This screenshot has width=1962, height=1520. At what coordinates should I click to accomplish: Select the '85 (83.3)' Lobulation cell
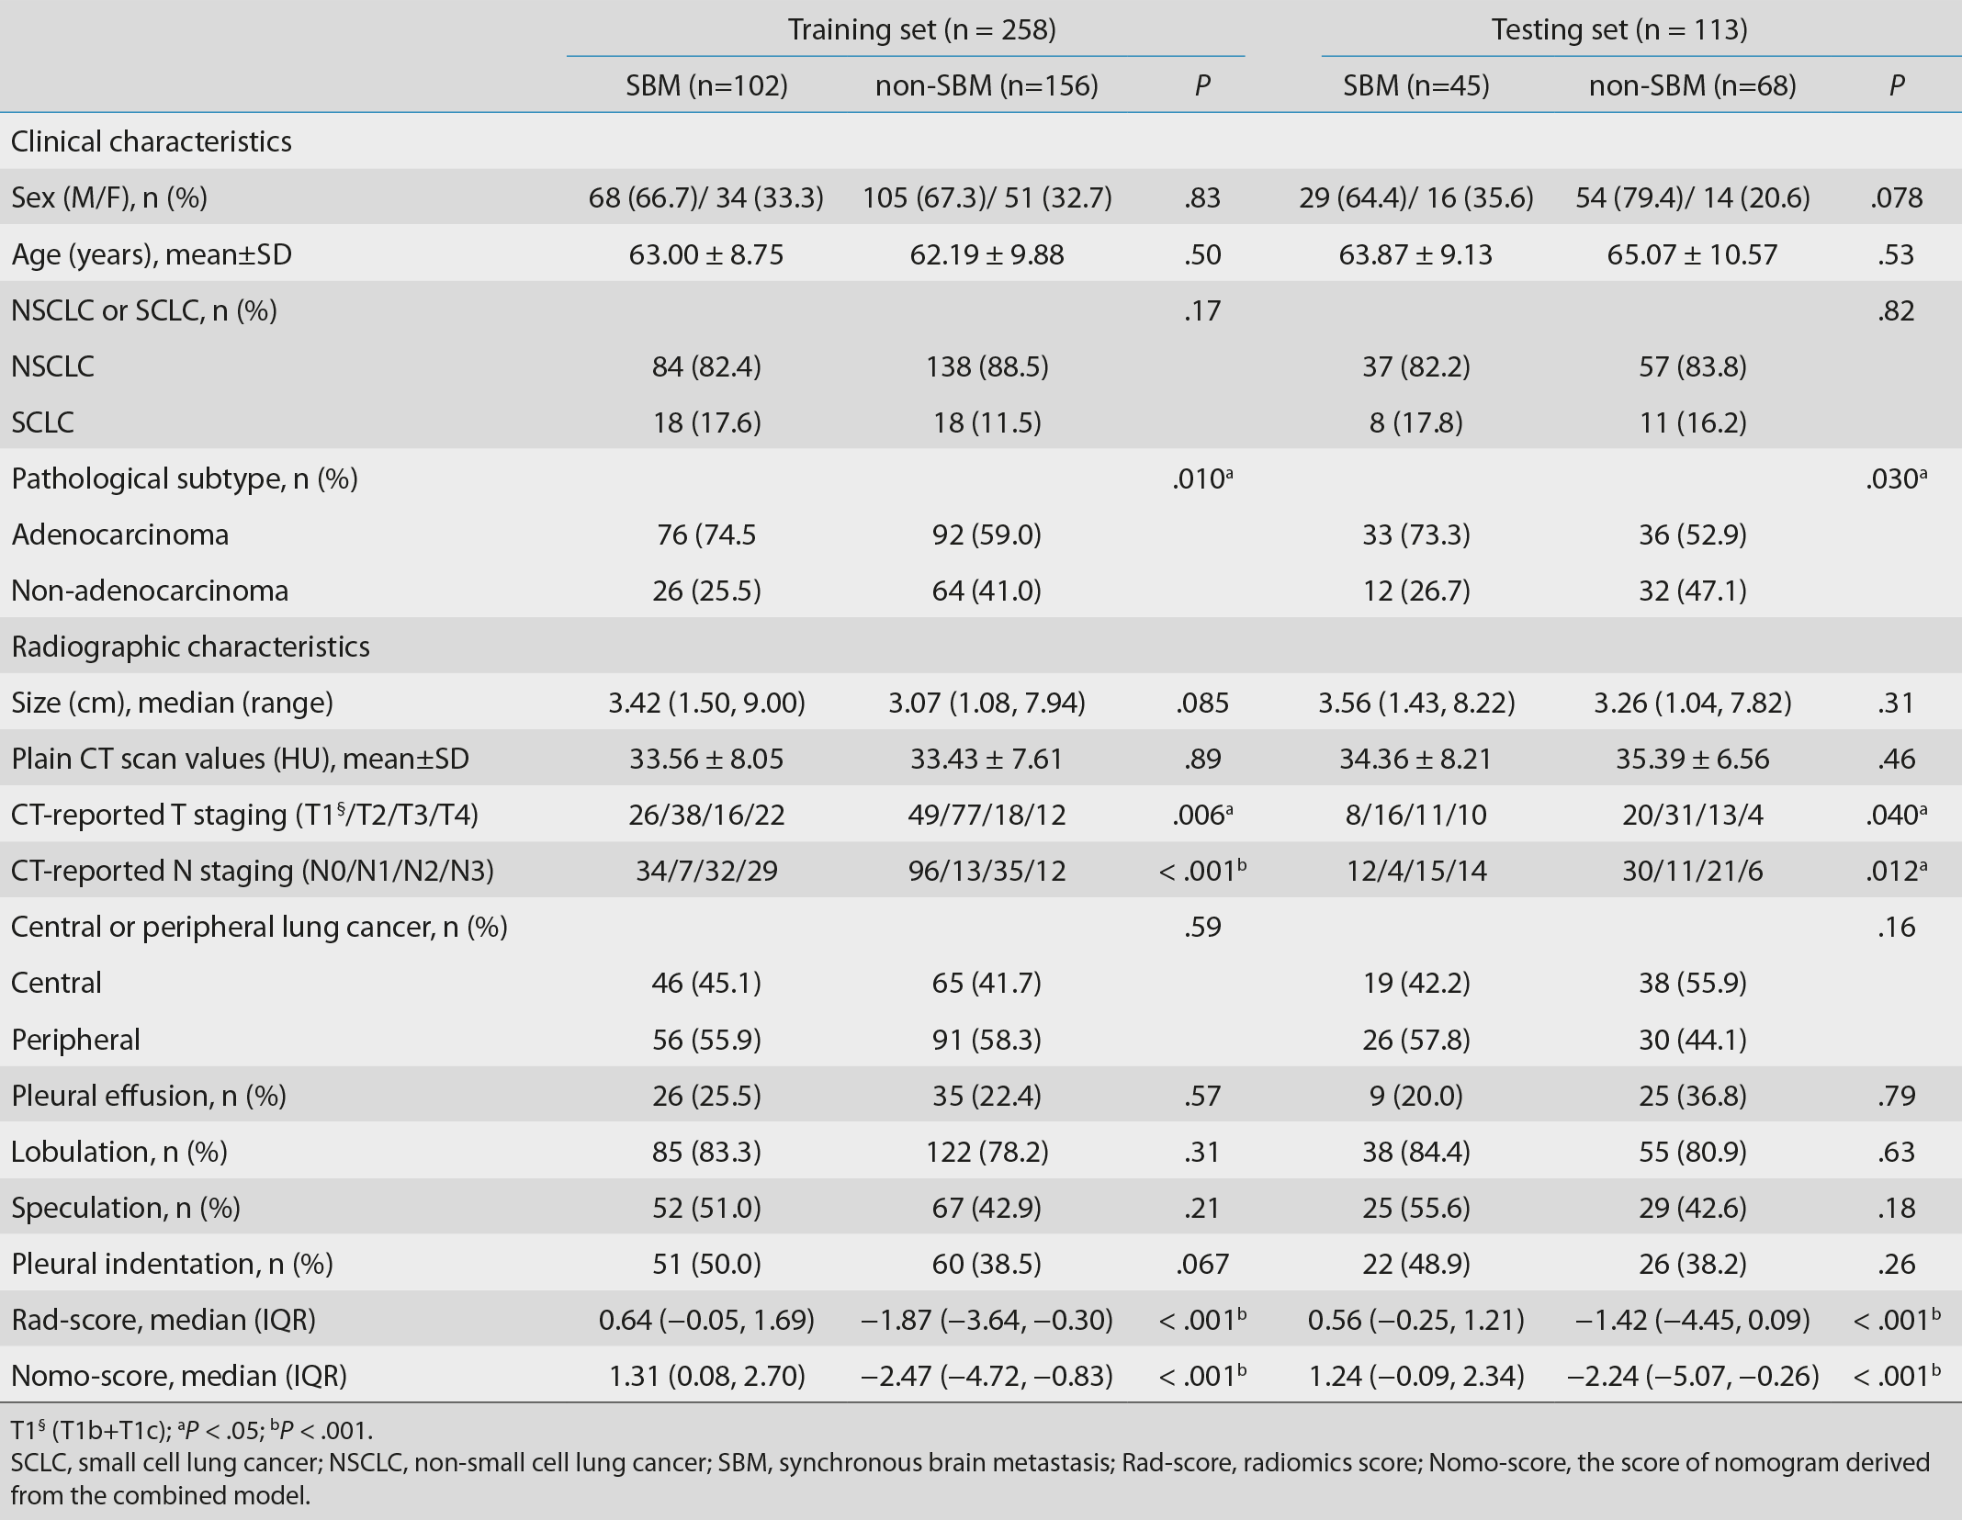coord(706,1152)
